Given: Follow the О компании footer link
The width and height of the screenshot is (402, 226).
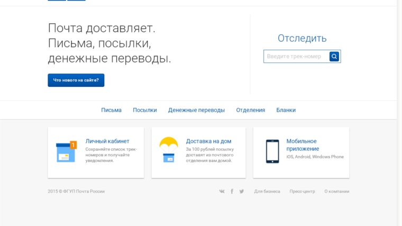Looking at the screenshot, I should (x=336, y=192).
